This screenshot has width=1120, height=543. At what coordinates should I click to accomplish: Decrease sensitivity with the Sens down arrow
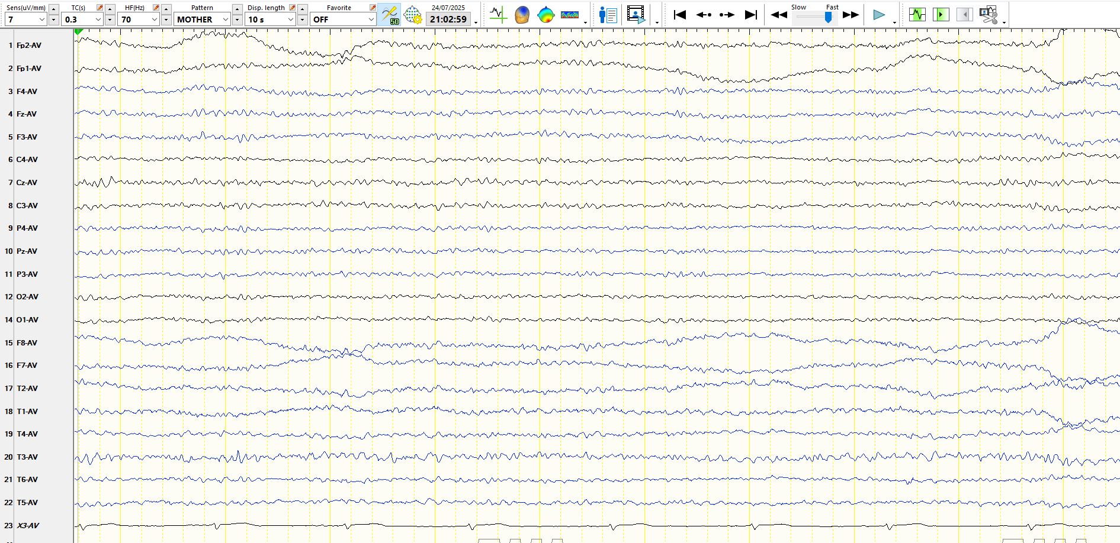pos(53,20)
